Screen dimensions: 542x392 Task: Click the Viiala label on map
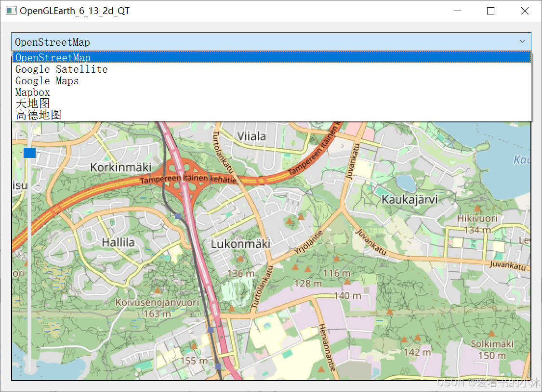(x=251, y=136)
